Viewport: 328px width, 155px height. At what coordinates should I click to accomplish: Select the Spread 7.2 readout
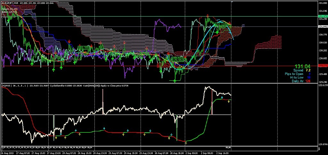tap(302, 70)
